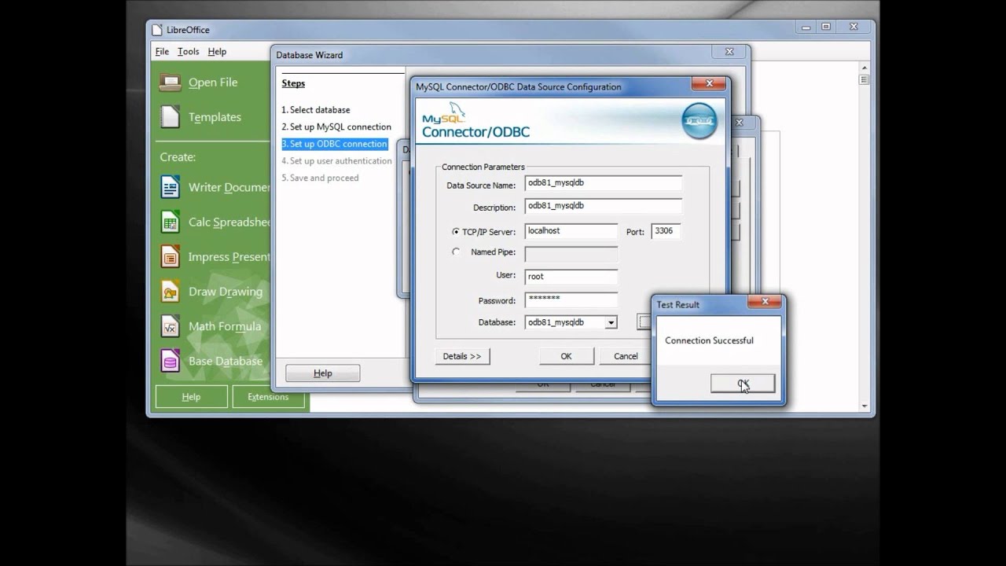This screenshot has height=566, width=1006.
Task: Open the File menu
Action: [162, 52]
